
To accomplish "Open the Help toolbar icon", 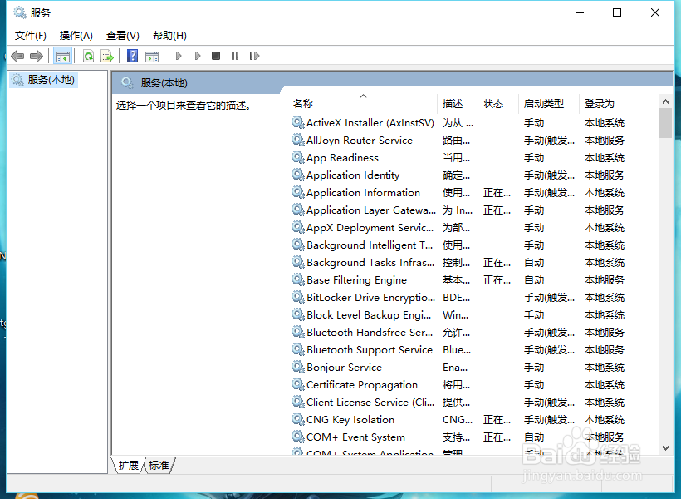I will [x=133, y=56].
